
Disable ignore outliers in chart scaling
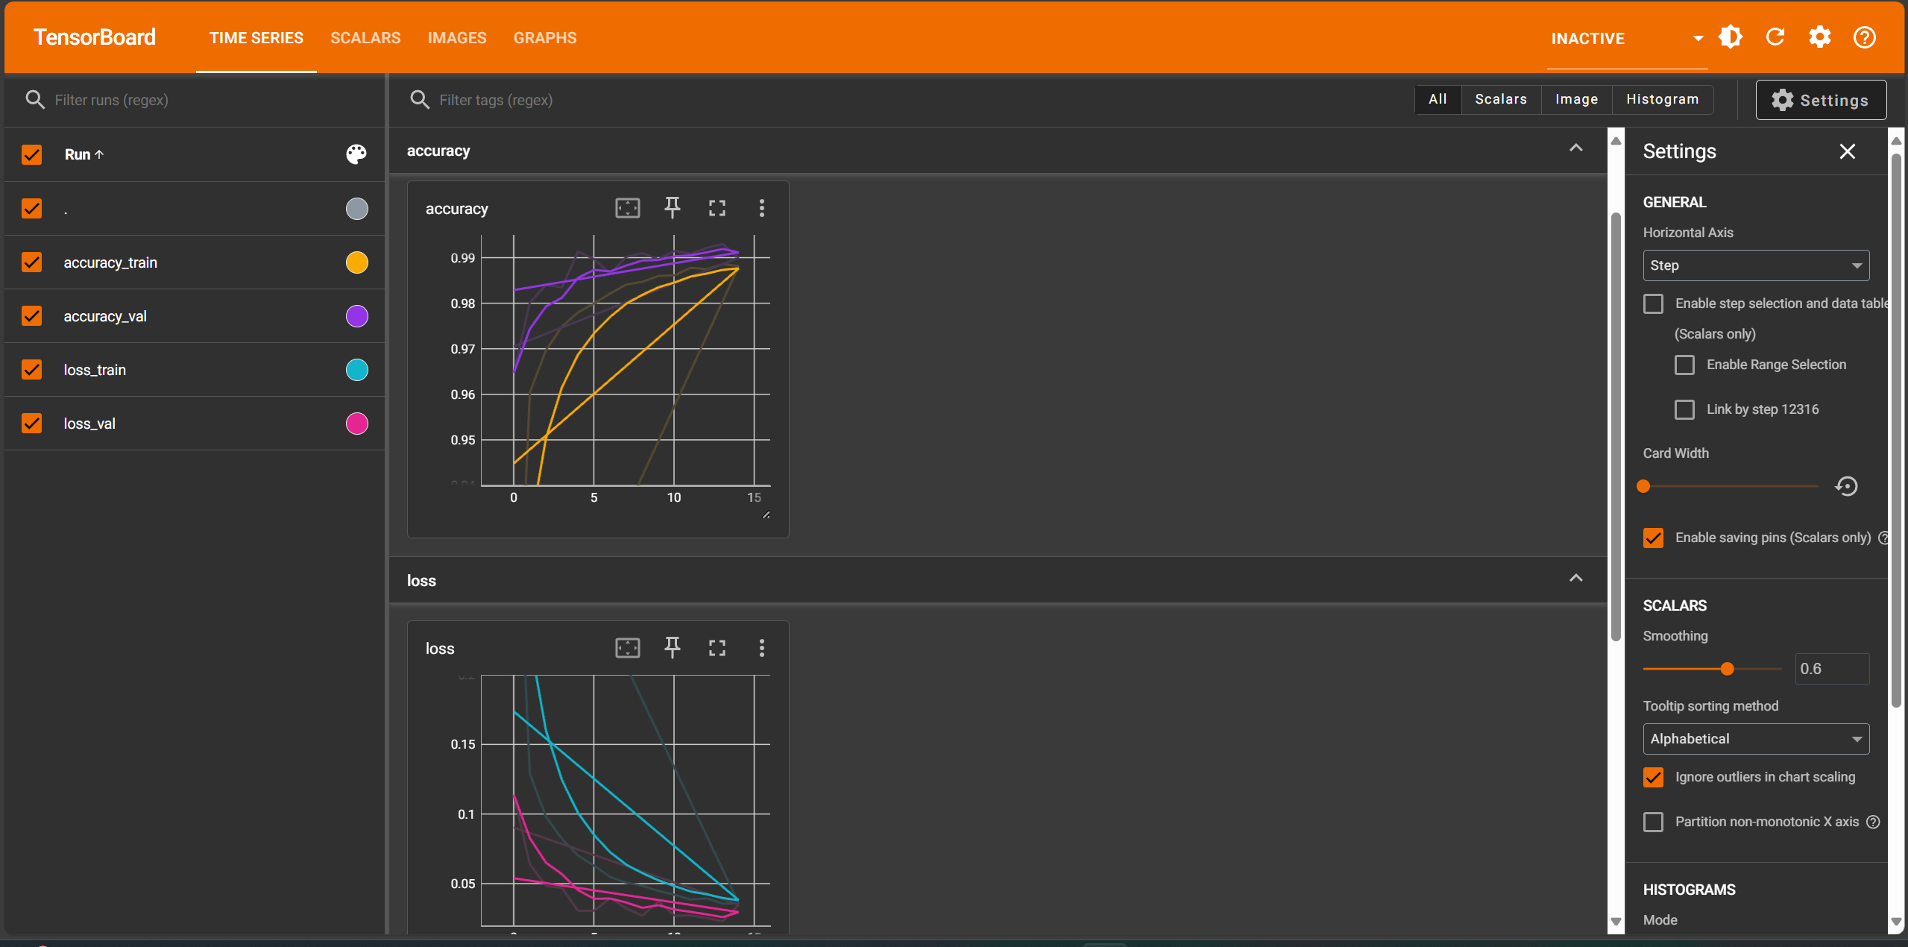(1652, 777)
